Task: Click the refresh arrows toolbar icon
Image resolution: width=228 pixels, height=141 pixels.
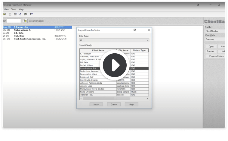Action: point(20,14)
